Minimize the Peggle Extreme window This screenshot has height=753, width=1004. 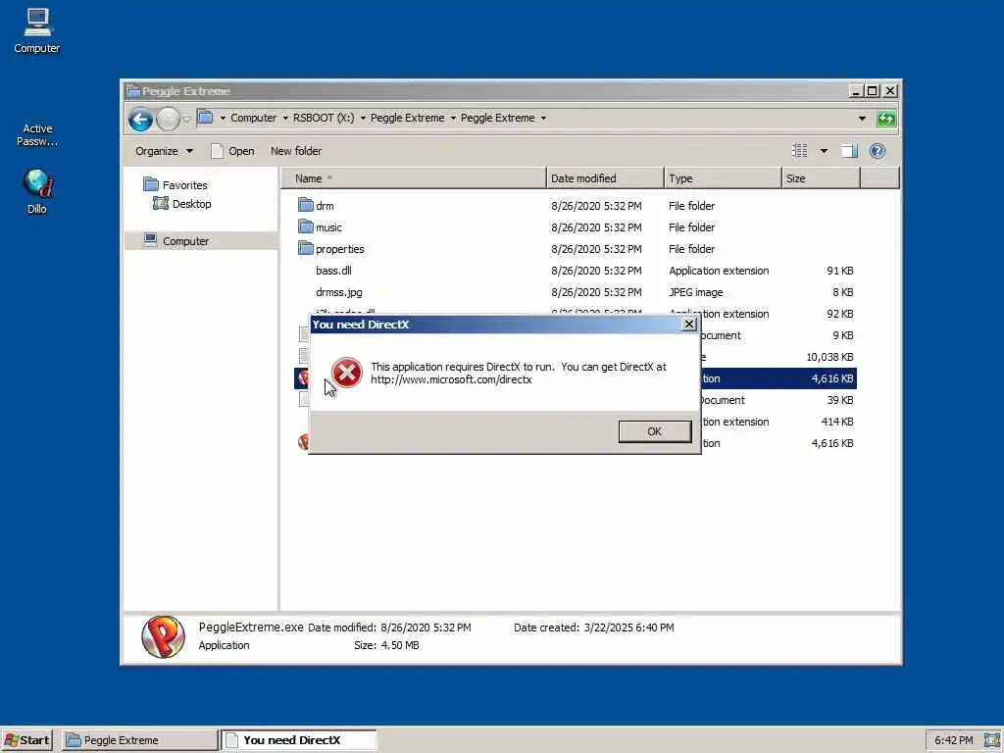pyautogui.click(x=856, y=91)
